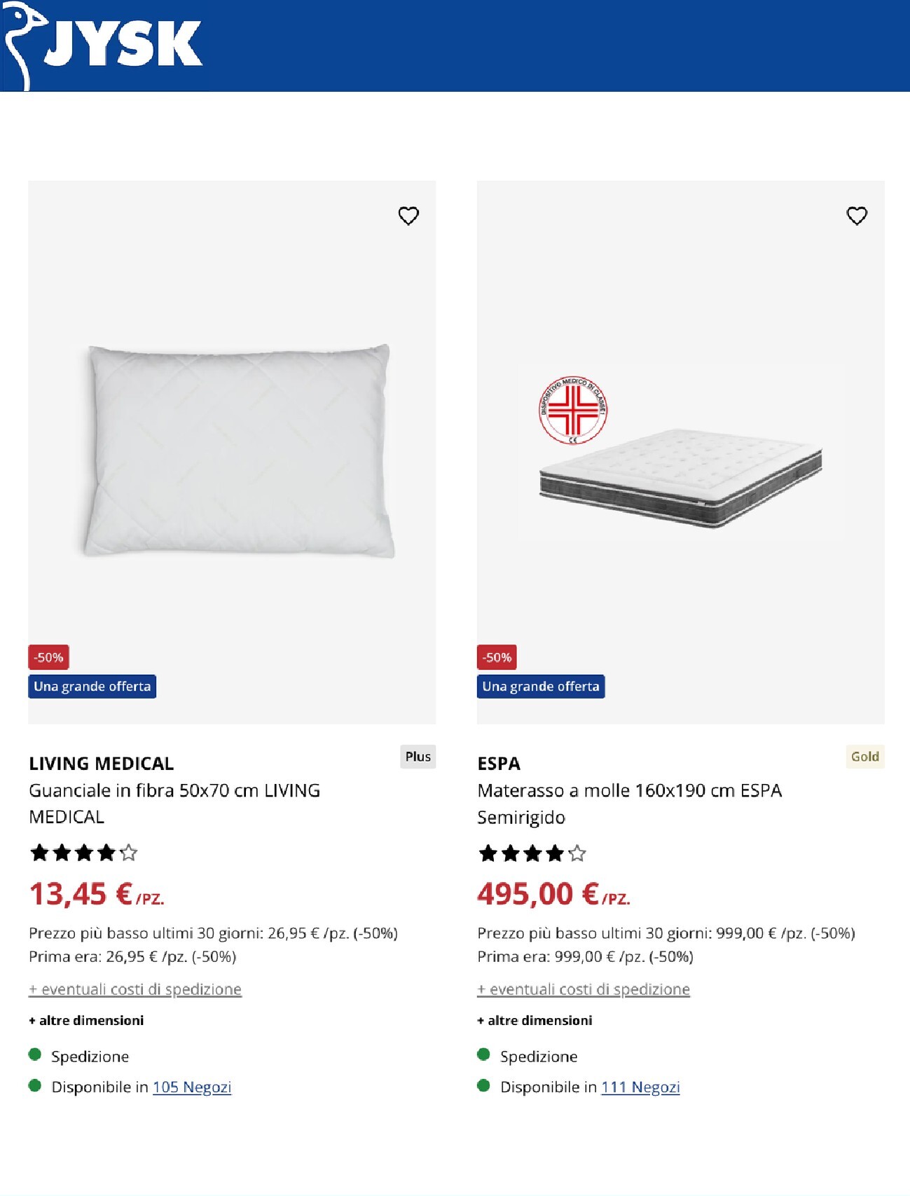Open mattress shipping costs link

coord(584,989)
